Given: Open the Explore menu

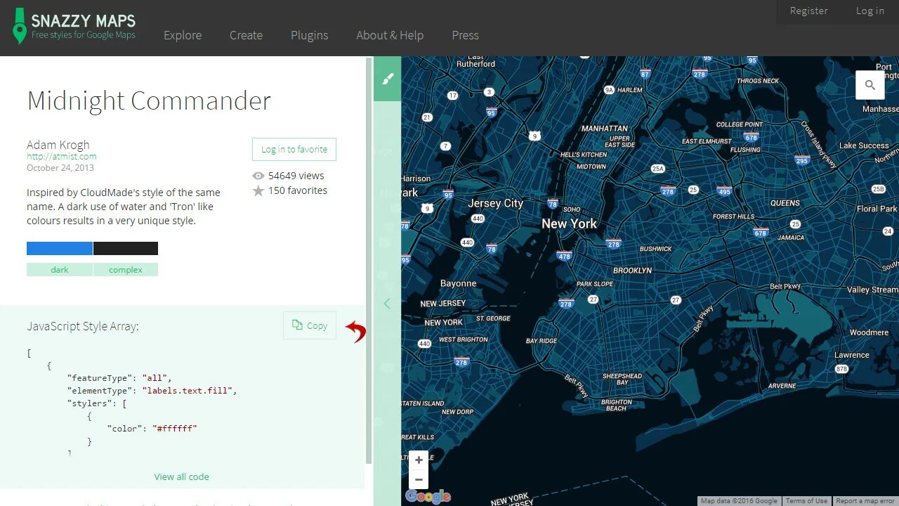Looking at the screenshot, I should 183,35.
